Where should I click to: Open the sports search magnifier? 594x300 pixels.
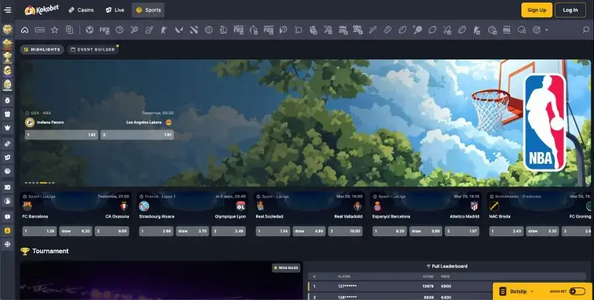[585, 30]
